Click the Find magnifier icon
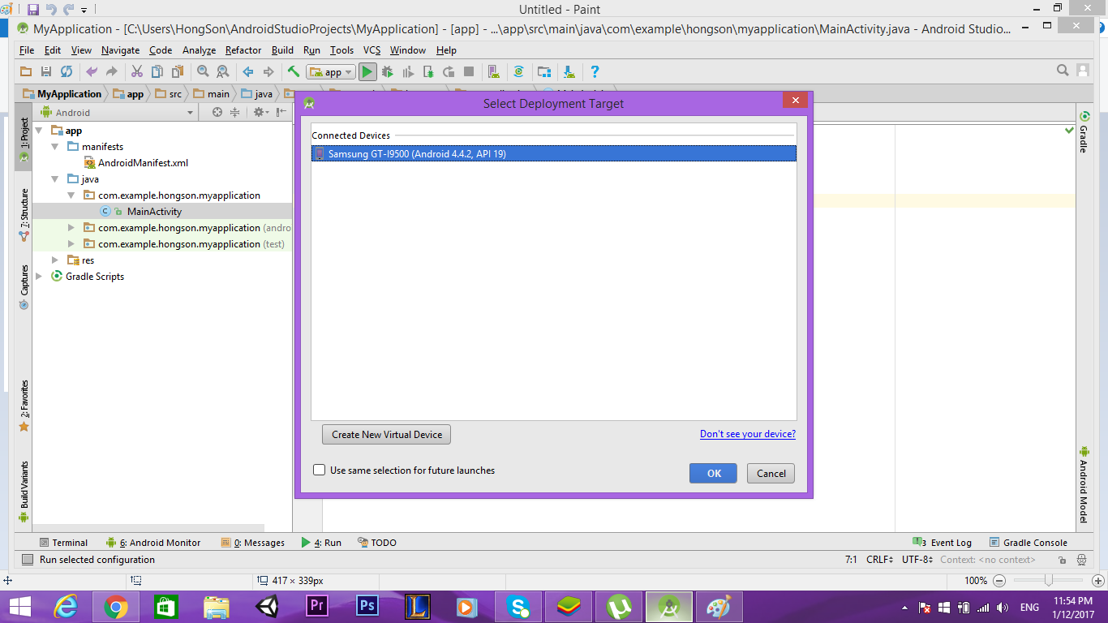The height and width of the screenshot is (623, 1108). click(203, 72)
